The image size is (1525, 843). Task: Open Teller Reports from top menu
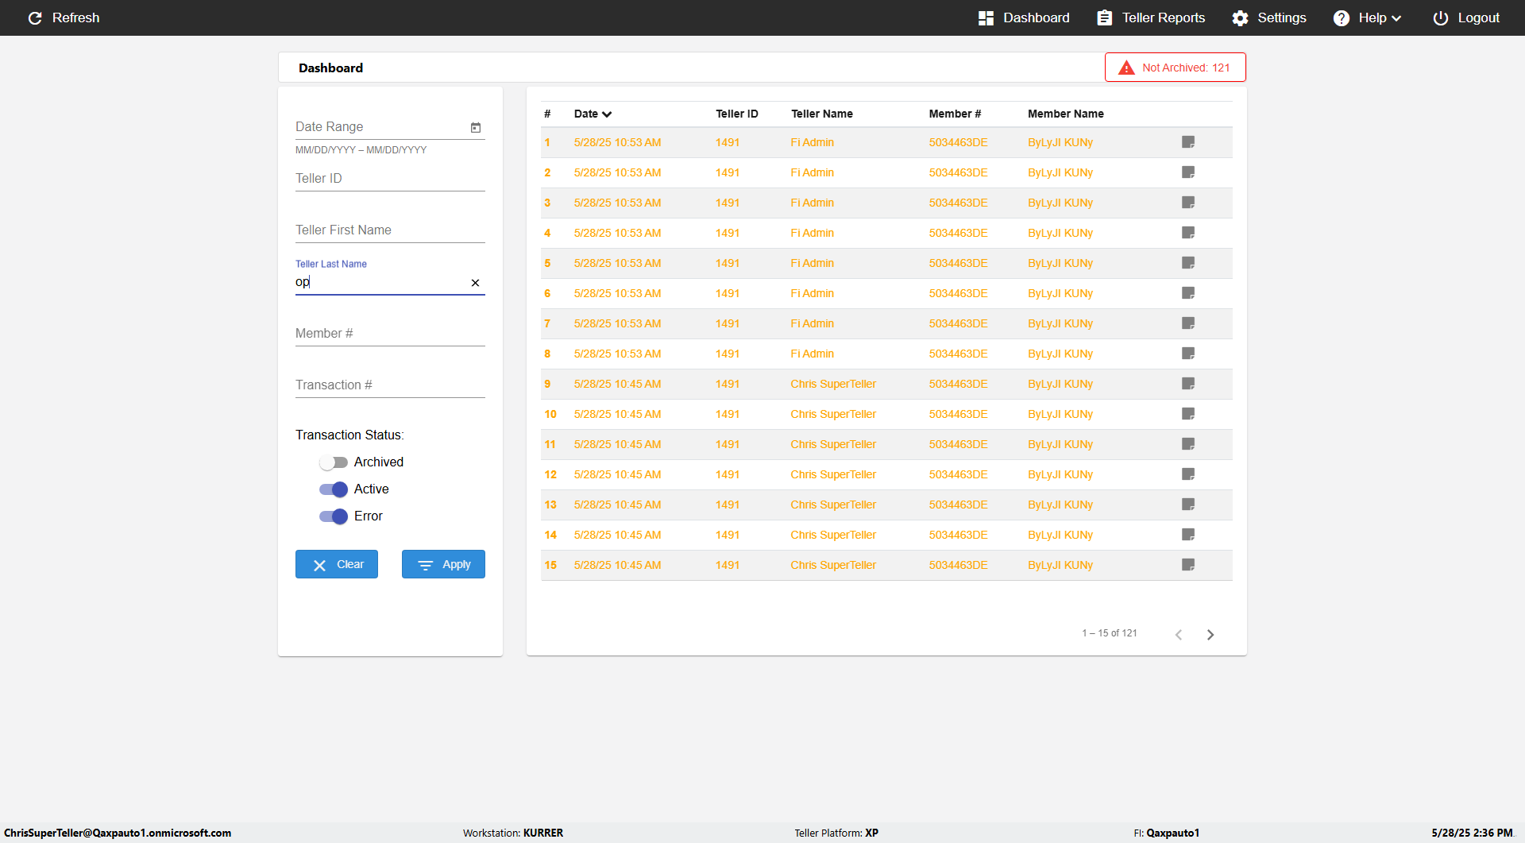pos(1151,17)
